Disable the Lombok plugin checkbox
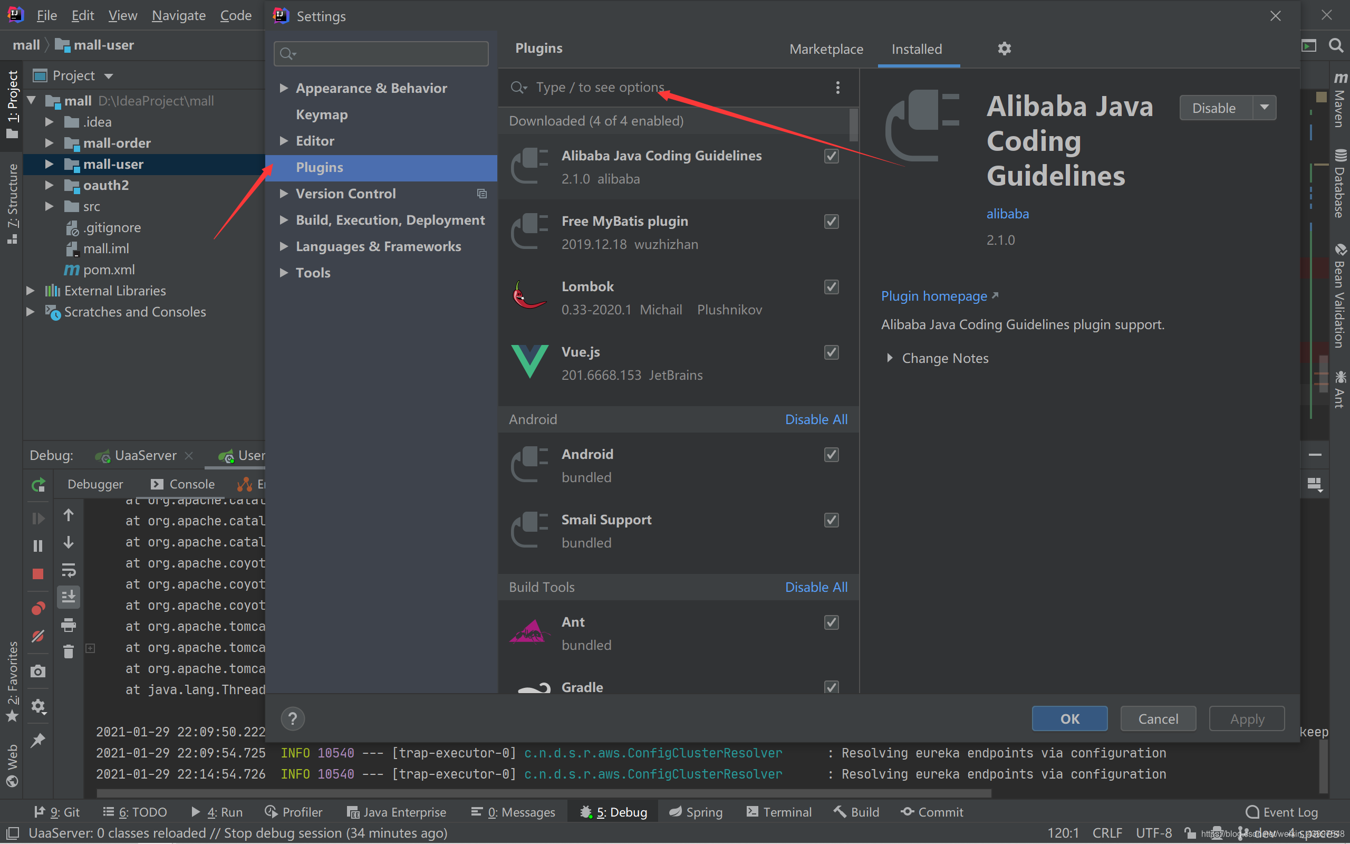Screen dimensions: 1350x844 pyautogui.click(x=831, y=287)
